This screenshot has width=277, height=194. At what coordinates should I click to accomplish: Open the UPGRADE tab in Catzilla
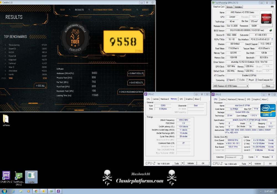point(127,10)
